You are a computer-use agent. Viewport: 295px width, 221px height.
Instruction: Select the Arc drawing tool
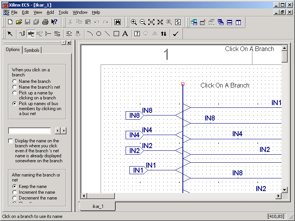tap(90, 34)
